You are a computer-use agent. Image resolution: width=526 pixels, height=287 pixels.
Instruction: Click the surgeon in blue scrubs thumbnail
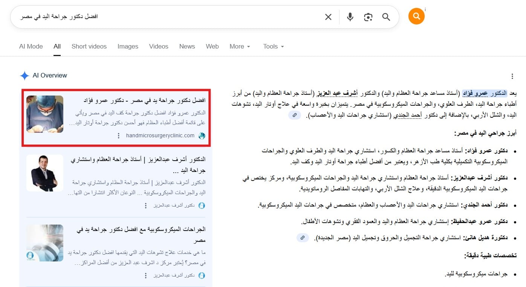click(x=45, y=114)
